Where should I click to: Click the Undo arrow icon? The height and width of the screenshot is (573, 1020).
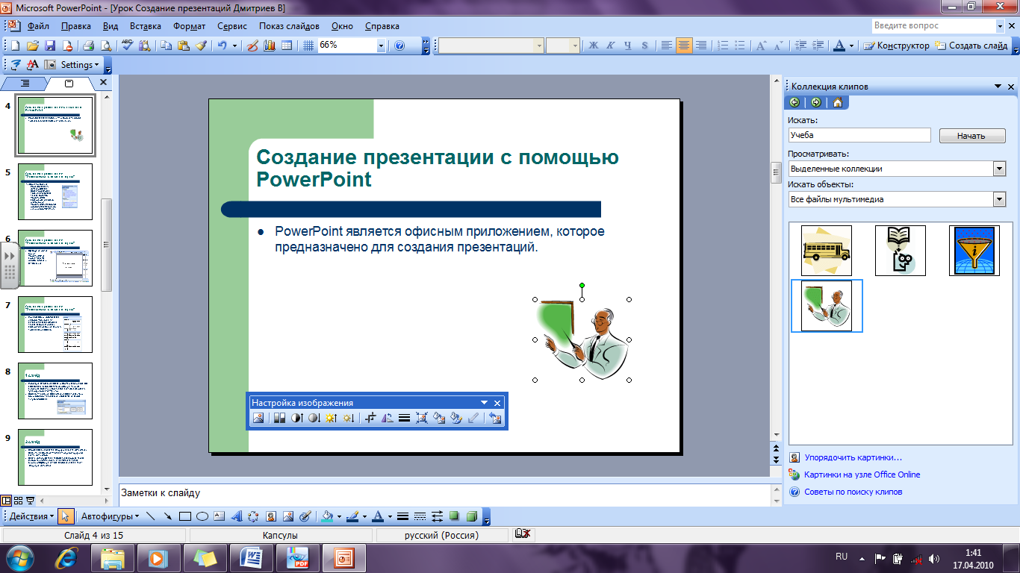222,46
